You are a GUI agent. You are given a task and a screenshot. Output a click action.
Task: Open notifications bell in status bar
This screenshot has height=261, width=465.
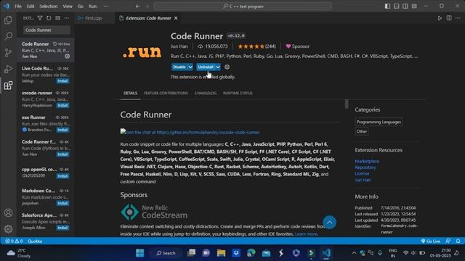tap(458, 241)
